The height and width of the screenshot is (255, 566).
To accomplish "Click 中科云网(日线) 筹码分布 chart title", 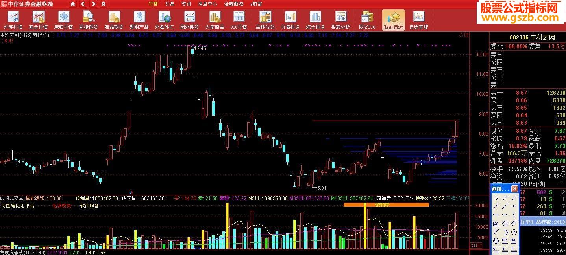I will coord(26,35).
